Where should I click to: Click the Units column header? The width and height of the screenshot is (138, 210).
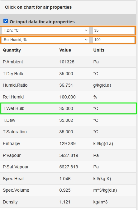[x=99, y=50]
